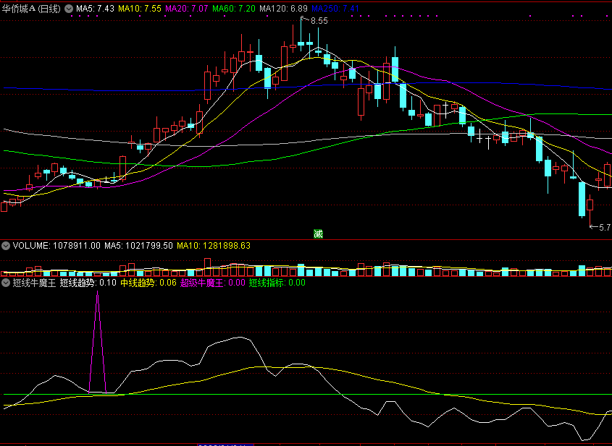
Task: Select the 短线趋势: 0.10 readout
Action: click(88, 283)
